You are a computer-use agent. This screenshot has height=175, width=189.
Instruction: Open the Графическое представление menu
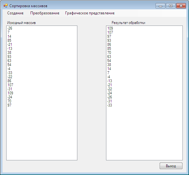coord(90,13)
